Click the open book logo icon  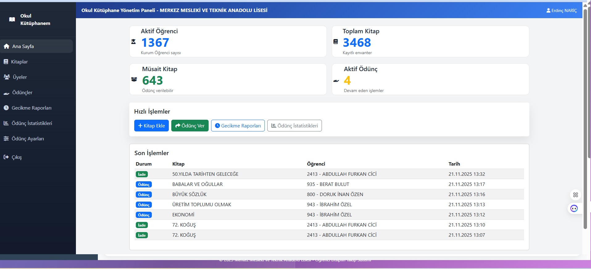12,19
